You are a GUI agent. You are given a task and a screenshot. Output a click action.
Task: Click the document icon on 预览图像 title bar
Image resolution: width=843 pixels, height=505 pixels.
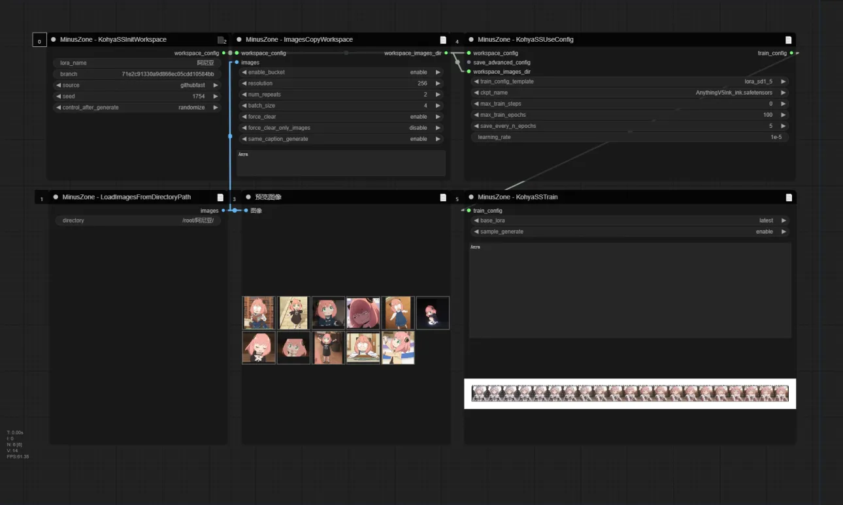click(x=443, y=197)
